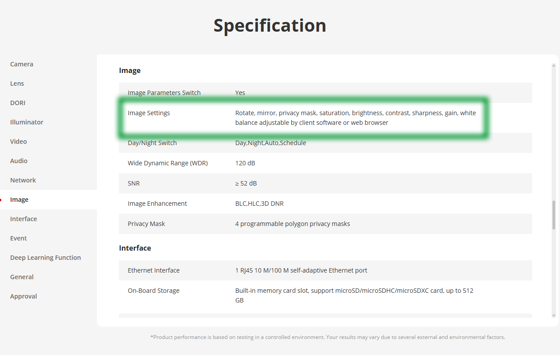
Task: Select the Video sidebar item
Action: click(x=19, y=142)
